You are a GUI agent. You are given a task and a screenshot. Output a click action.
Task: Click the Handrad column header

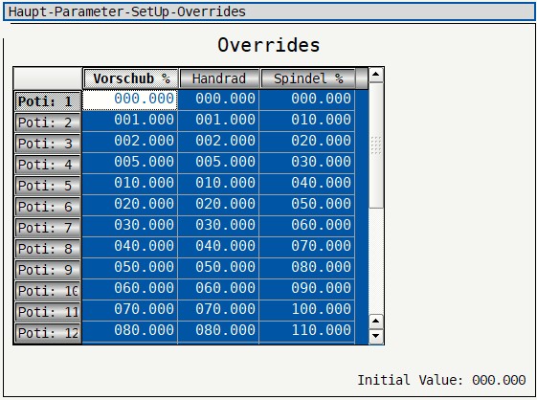click(x=219, y=78)
